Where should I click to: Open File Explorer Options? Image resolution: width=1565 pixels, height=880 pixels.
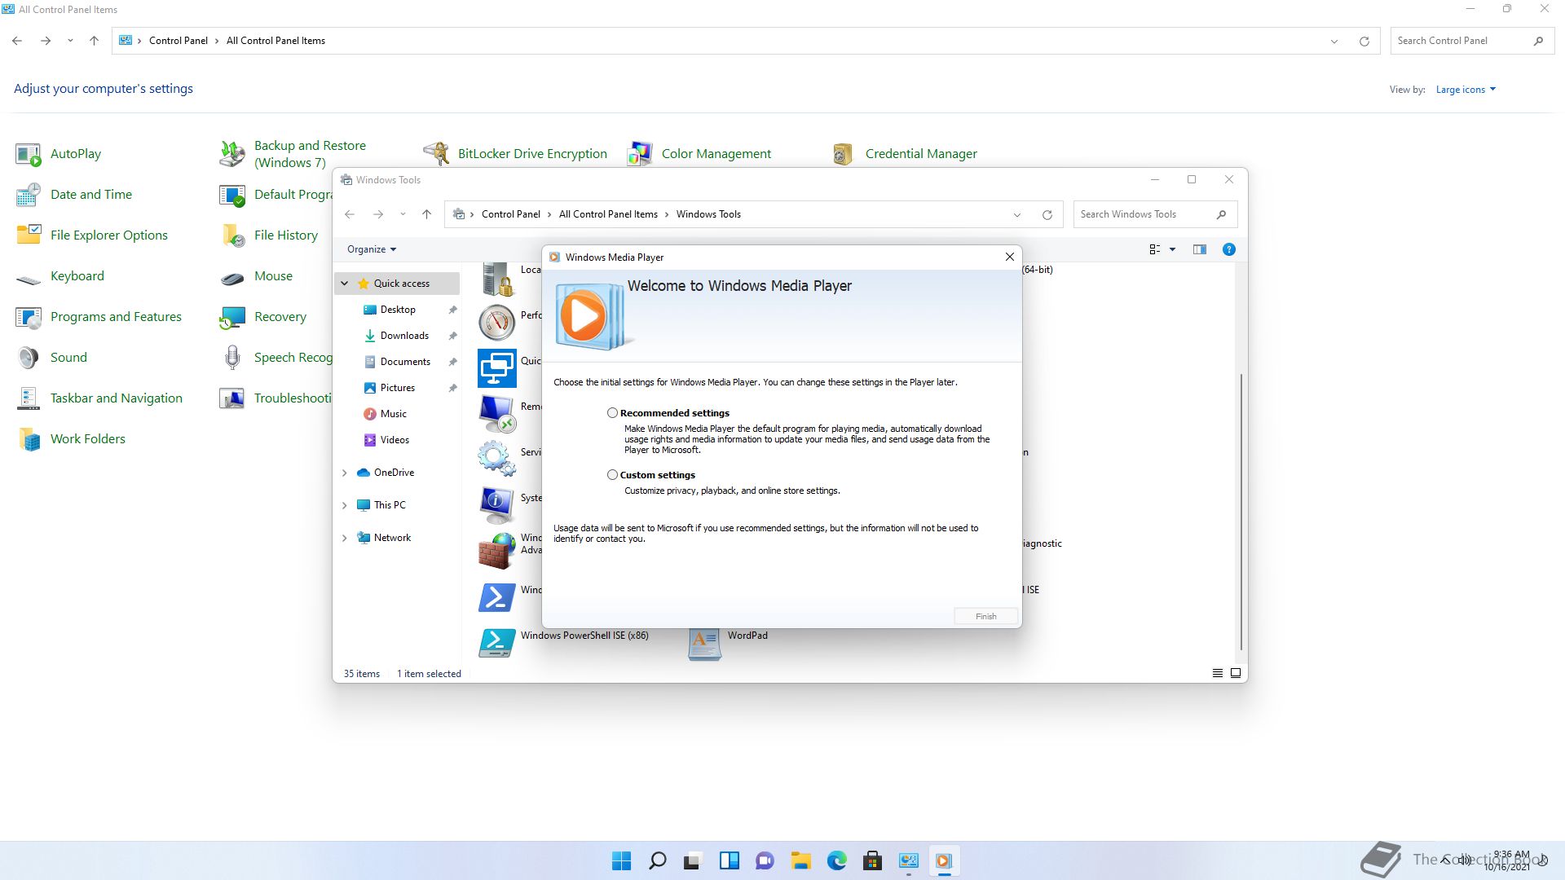92,235
